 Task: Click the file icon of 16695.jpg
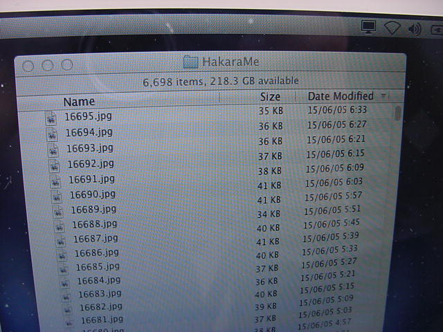[51, 118]
